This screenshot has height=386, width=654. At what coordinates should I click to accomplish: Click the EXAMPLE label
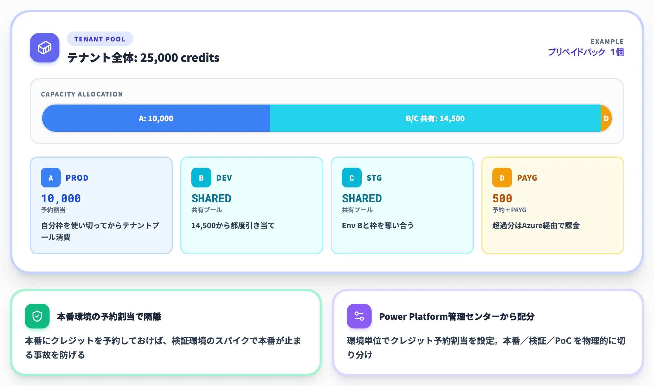click(x=607, y=41)
